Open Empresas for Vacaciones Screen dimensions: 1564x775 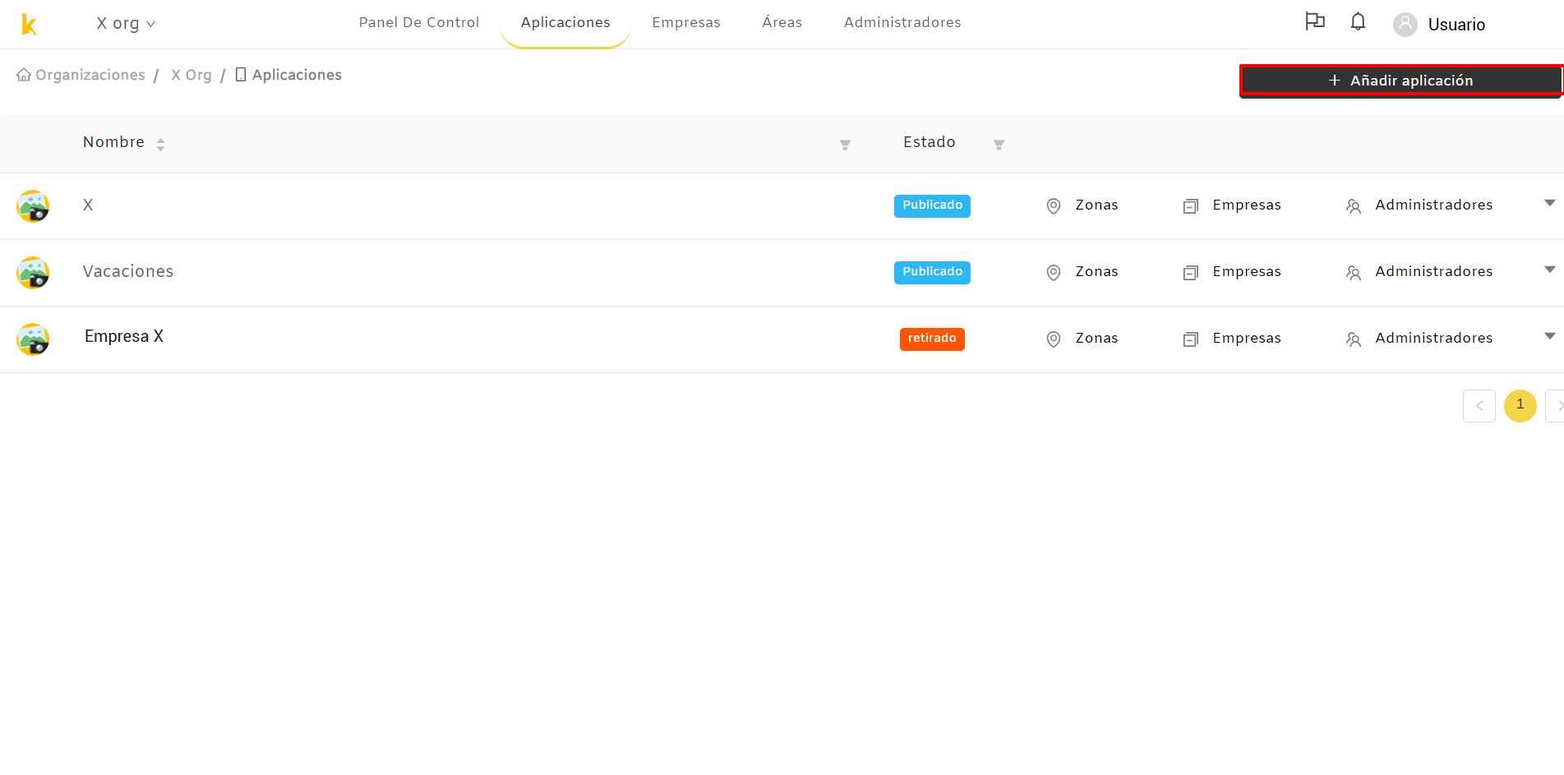pyautogui.click(x=1247, y=271)
